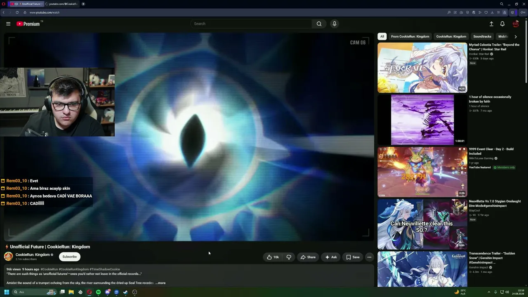The height and width of the screenshot is (297, 528).
Task: Select the From CookieRun: Kingdom chip
Action: click(x=410, y=37)
